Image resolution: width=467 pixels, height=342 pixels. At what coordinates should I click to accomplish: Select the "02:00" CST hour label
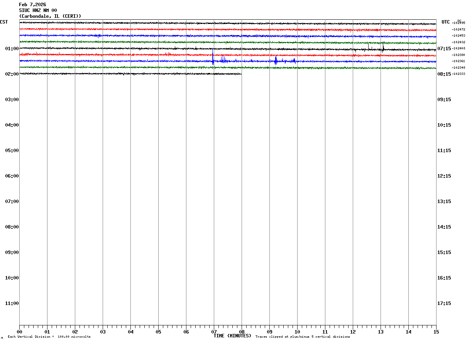tap(12, 74)
